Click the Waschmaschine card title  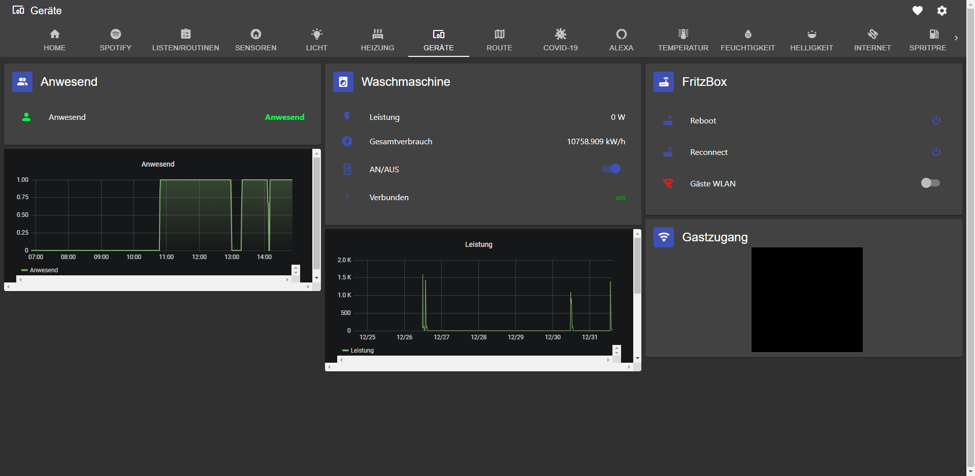(x=406, y=82)
